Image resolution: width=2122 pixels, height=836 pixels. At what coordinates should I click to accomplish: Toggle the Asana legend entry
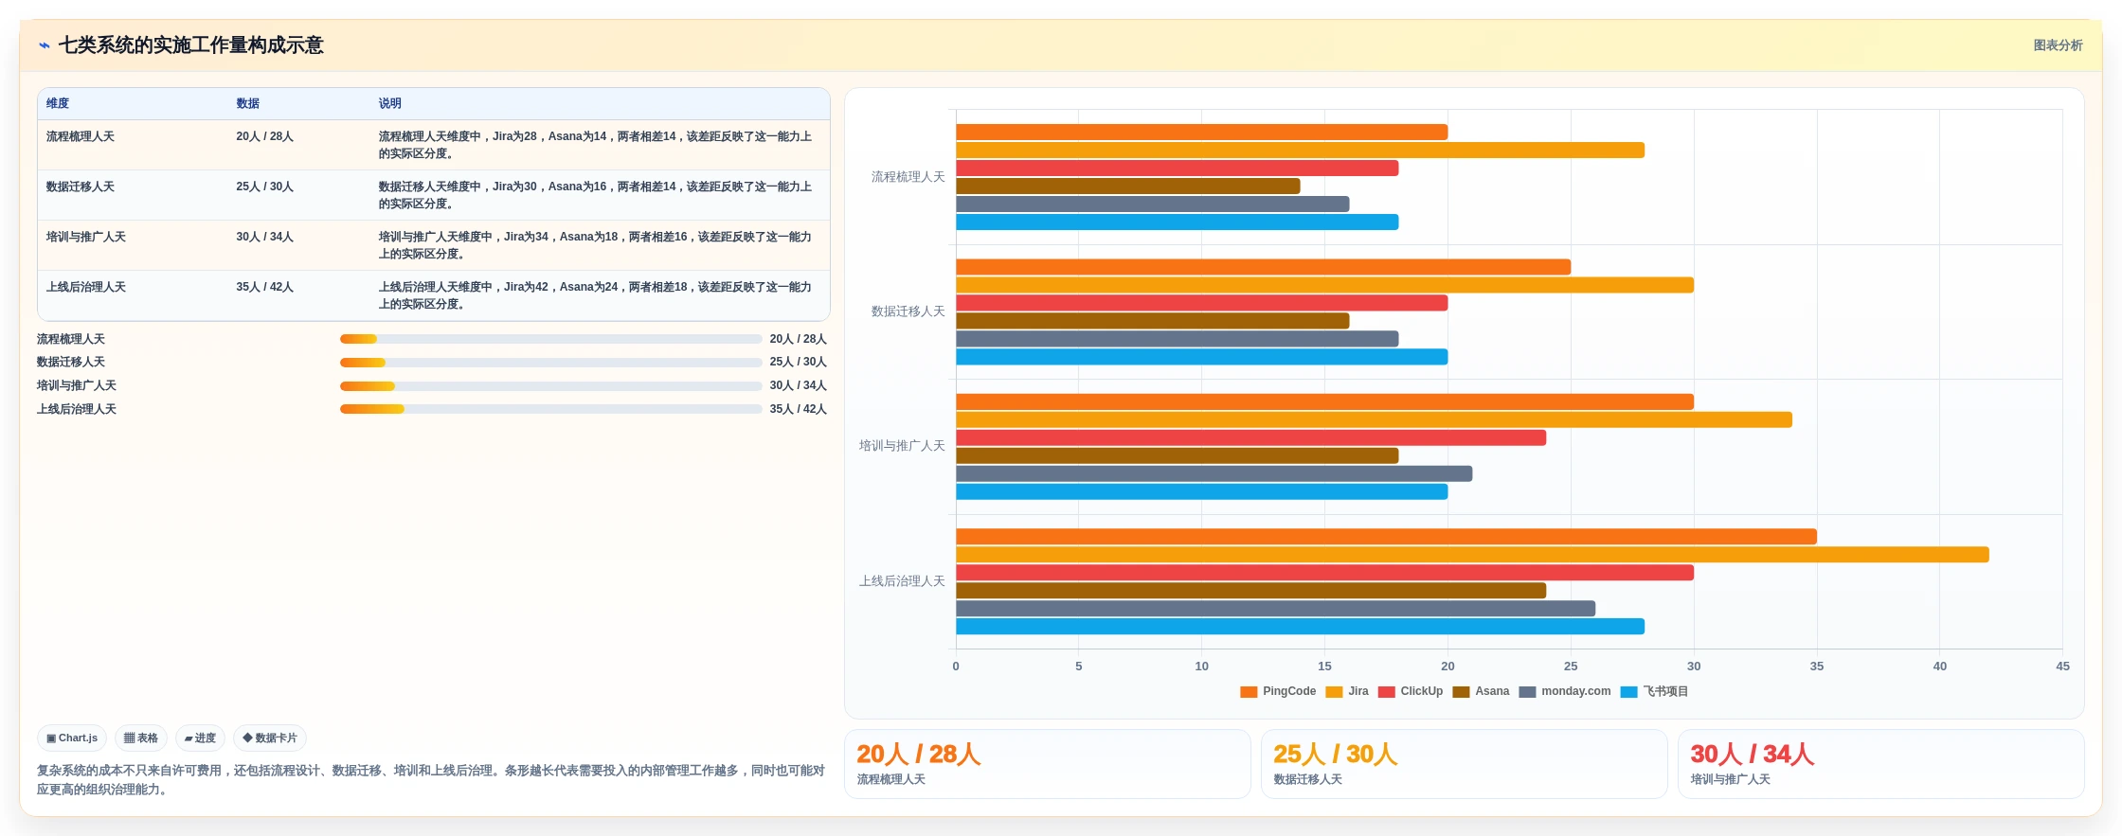click(x=1481, y=692)
